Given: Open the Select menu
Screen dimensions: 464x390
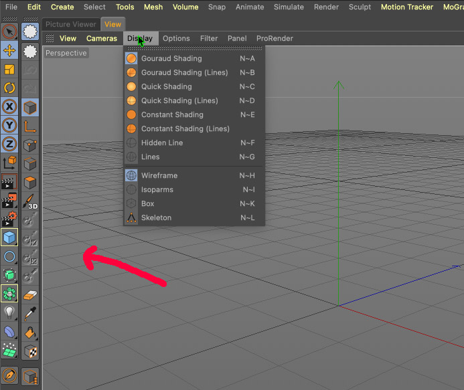Looking at the screenshot, I should pyautogui.click(x=94, y=7).
